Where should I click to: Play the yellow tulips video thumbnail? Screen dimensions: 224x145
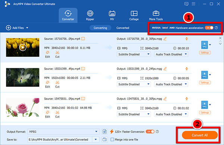coord(22,47)
